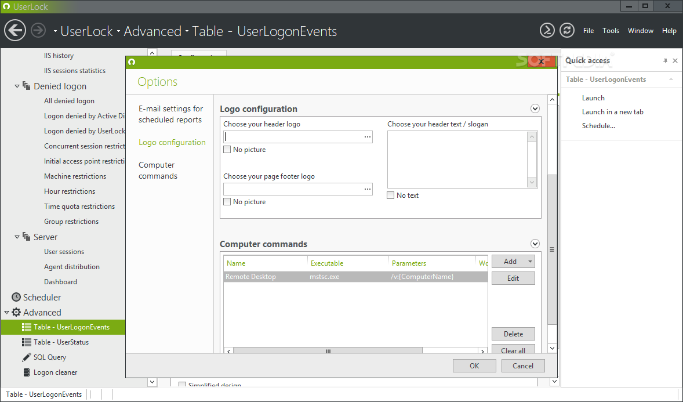Click the Table - UserLogonEvents table icon
The image size is (683, 402).
tap(27, 327)
